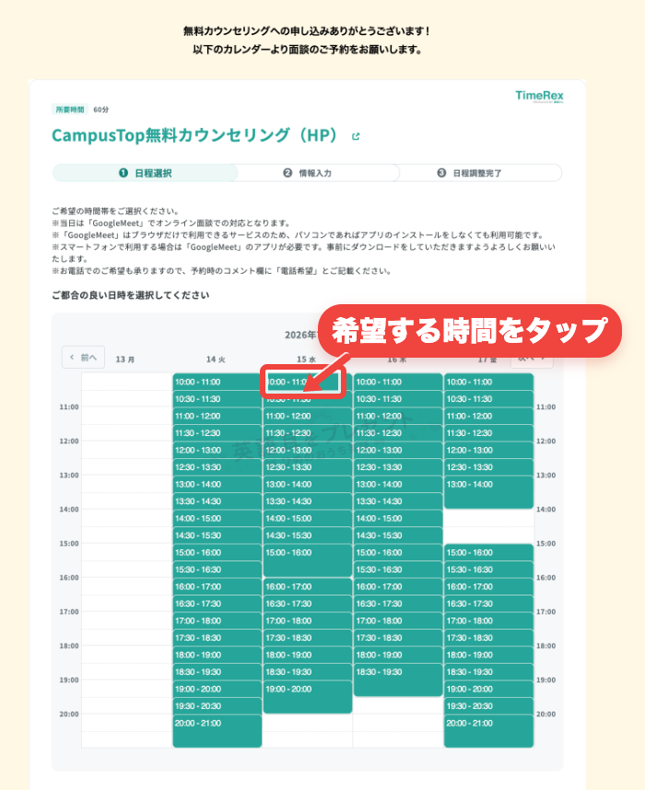The image size is (645, 790).
Task: Pick Friday 17 slot 12:30 - 13:30
Action: pos(489,467)
